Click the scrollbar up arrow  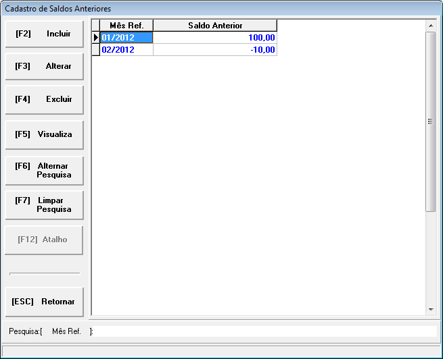(x=431, y=26)
